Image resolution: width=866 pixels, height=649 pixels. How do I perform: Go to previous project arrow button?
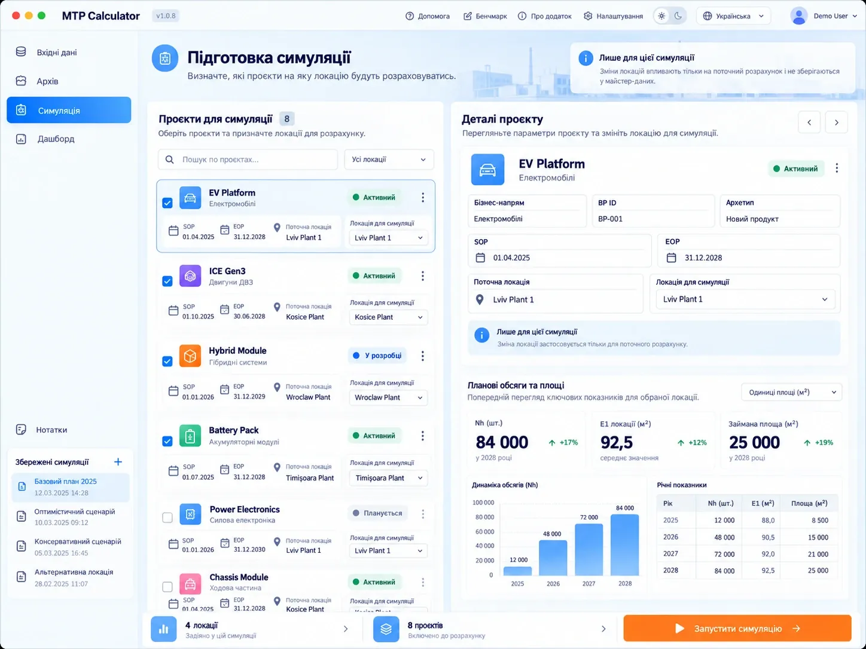809,123
